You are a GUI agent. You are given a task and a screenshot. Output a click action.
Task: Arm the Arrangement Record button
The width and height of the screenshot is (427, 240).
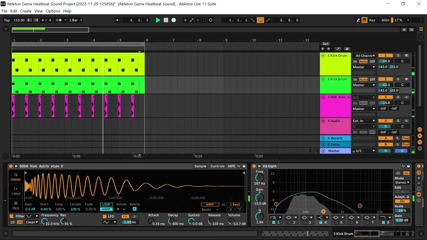173,20
